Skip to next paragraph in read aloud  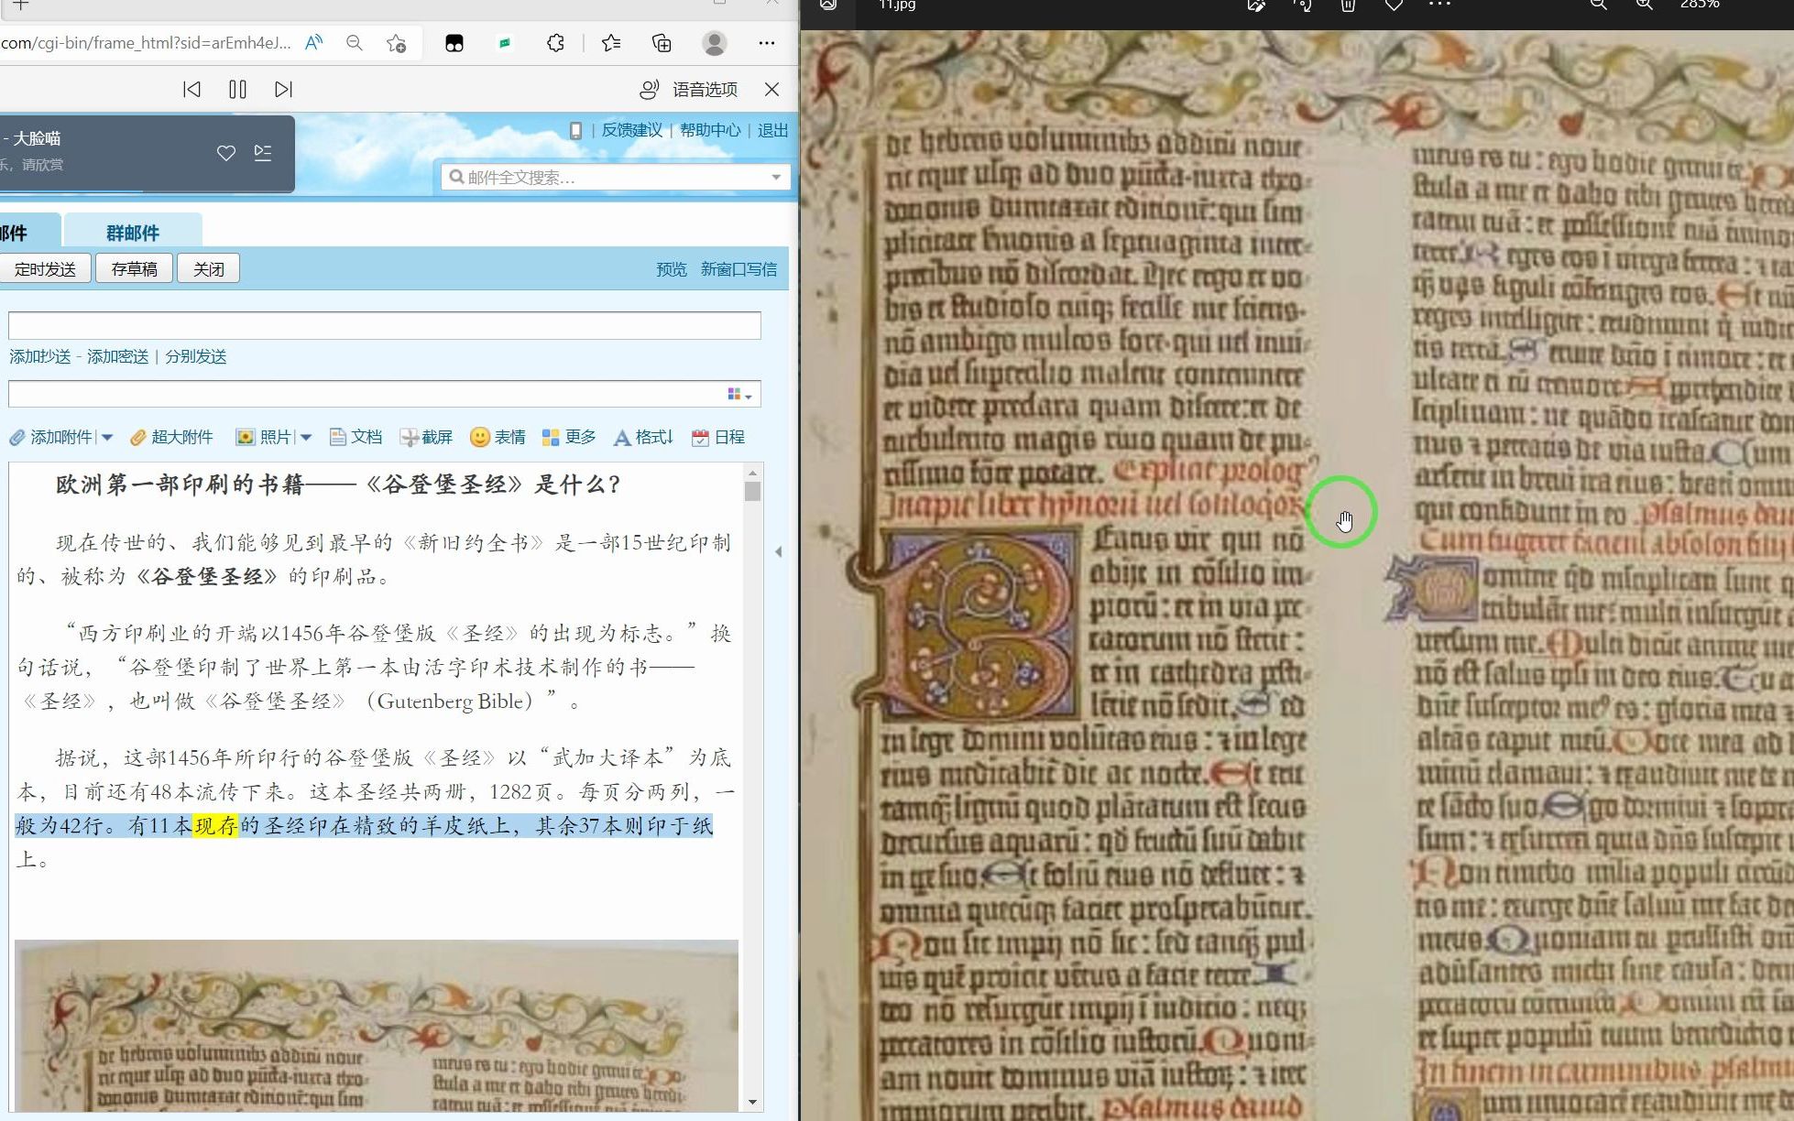[x=283, y=89]
